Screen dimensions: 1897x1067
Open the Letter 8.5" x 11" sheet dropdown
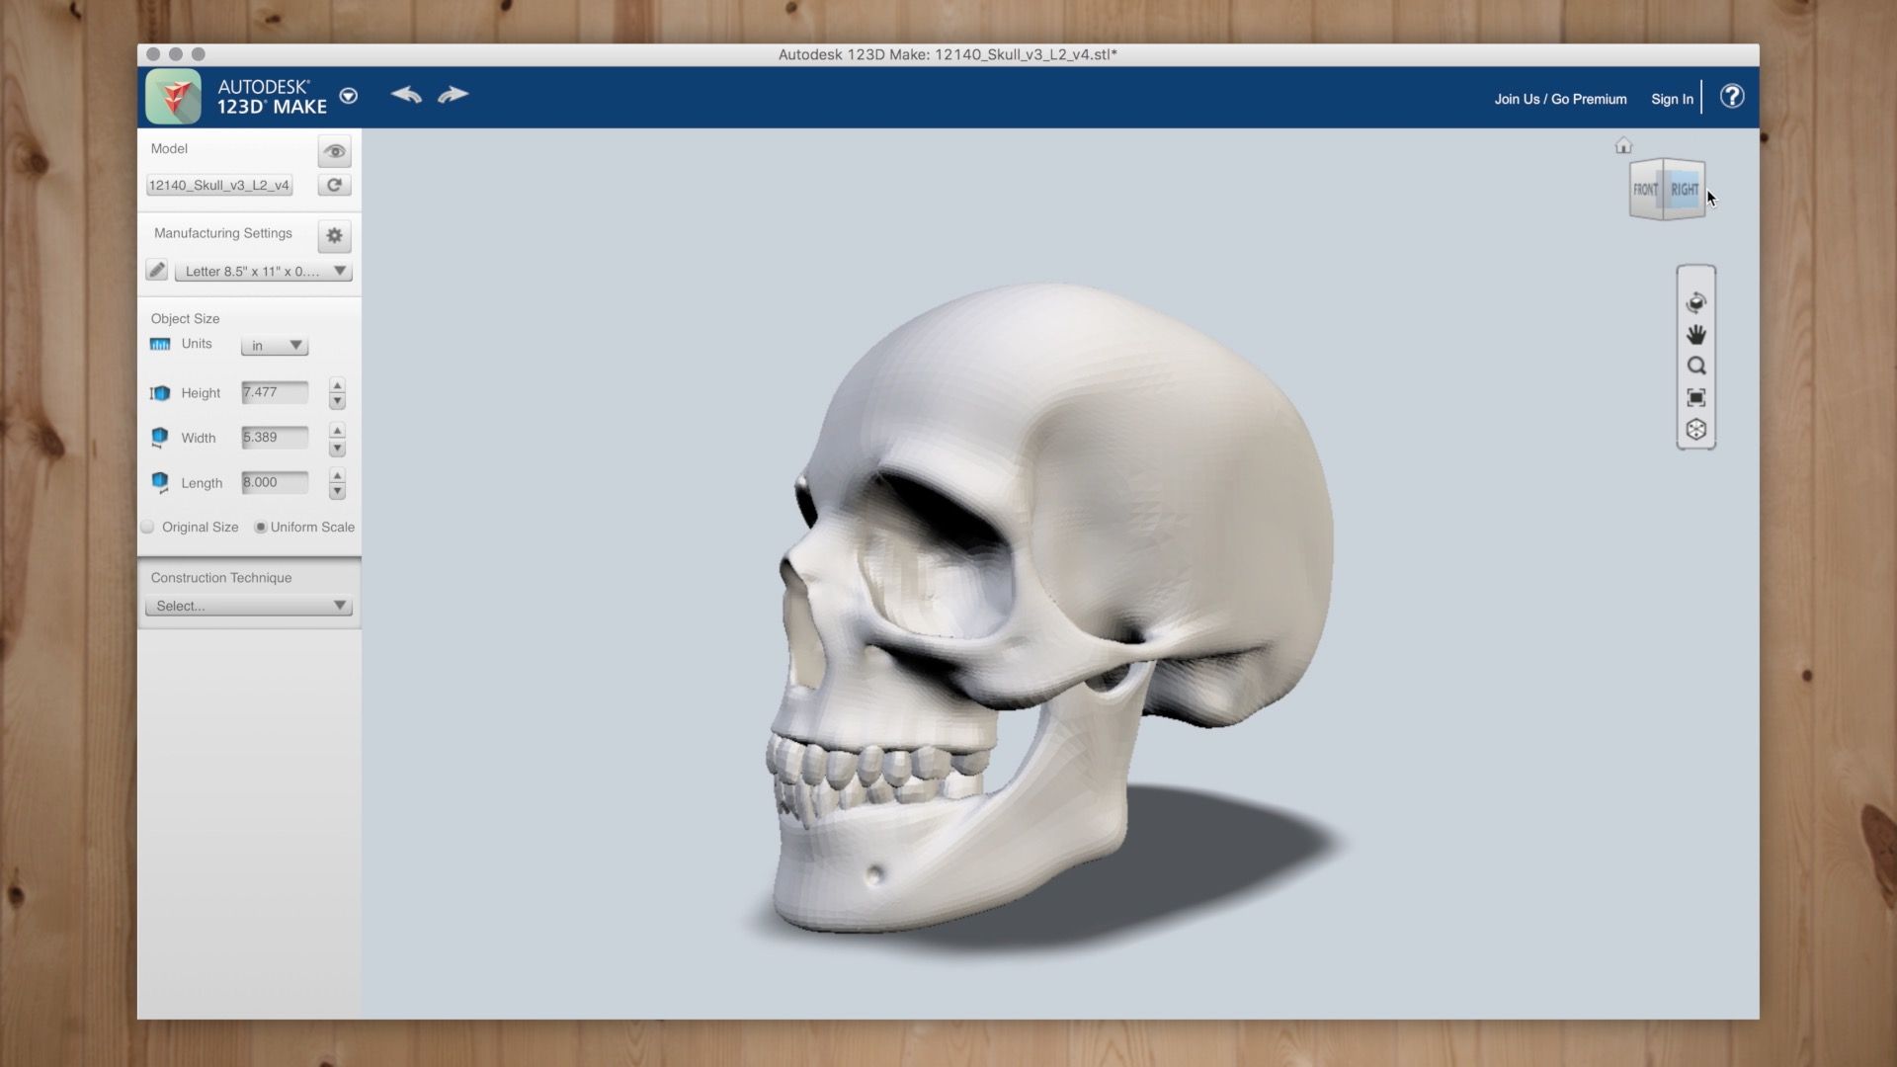coord(262,271)
